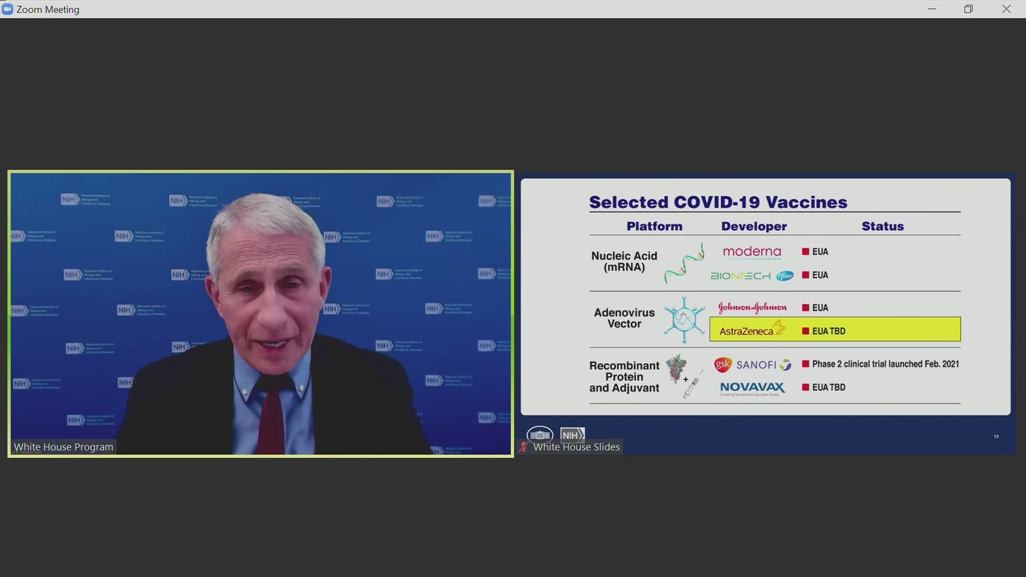Click the Zoom app icon in title bar
The height and width of the screenshot is (577, 1026).
7,9
